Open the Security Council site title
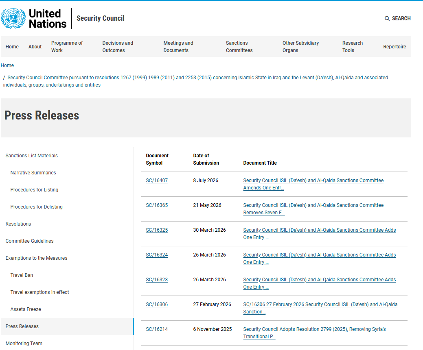 [x=100, y=18]
